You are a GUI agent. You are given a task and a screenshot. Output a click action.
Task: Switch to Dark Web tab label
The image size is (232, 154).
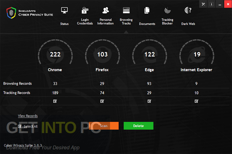[188, 24]
